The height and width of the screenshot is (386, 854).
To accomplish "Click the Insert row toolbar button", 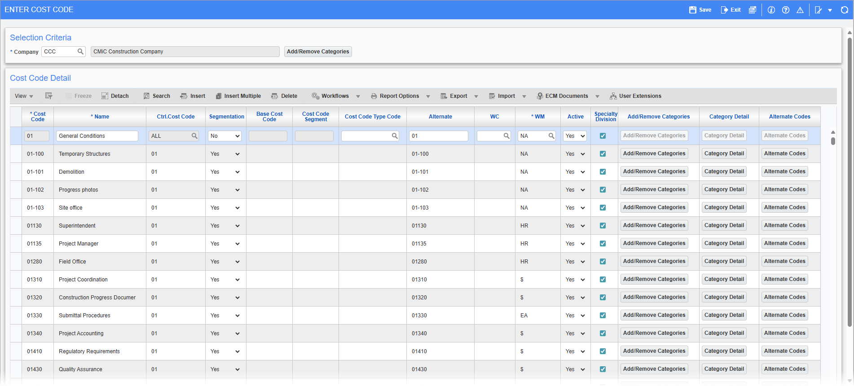I will coord(193,96).
